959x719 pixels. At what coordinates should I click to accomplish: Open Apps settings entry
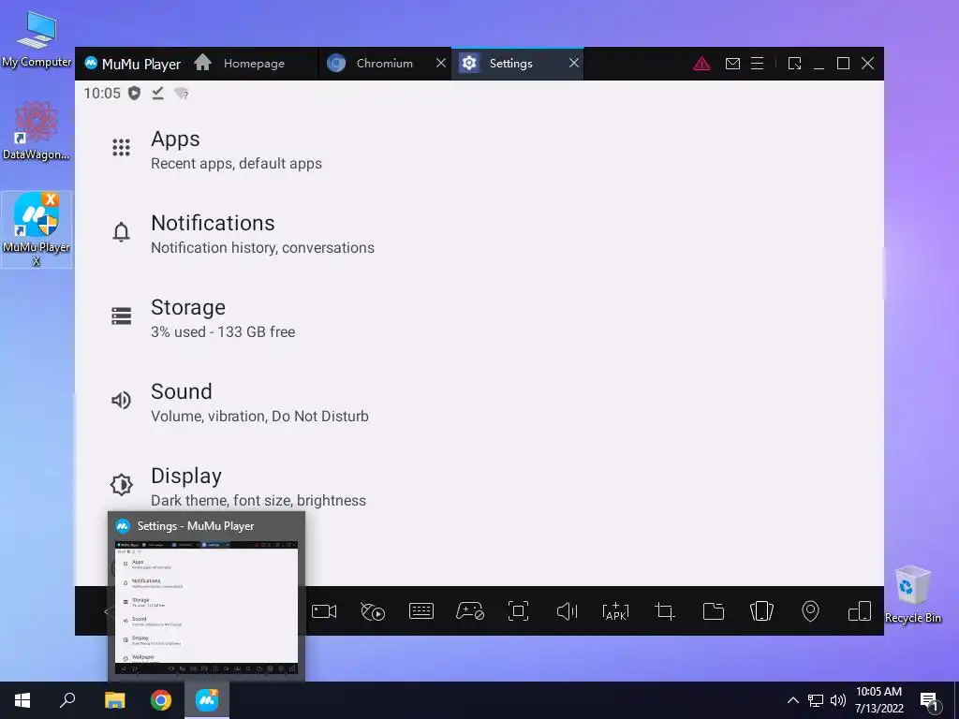[479, 149]
